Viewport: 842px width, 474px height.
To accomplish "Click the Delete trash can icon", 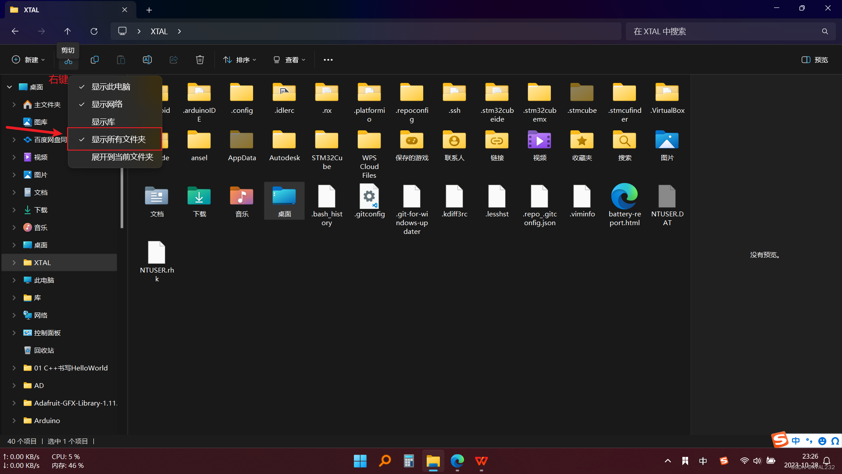I will (x=200, y=60).
